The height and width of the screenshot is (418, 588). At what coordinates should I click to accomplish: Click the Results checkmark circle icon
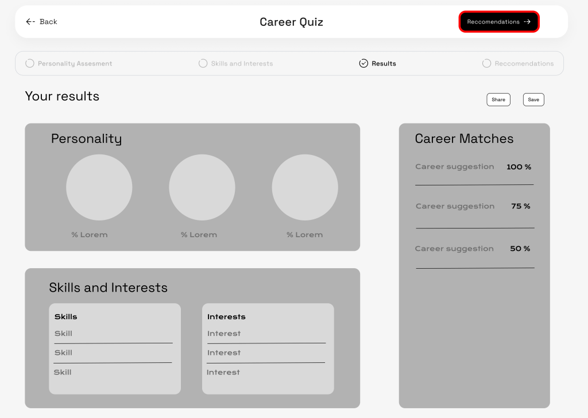click(363, 63)
